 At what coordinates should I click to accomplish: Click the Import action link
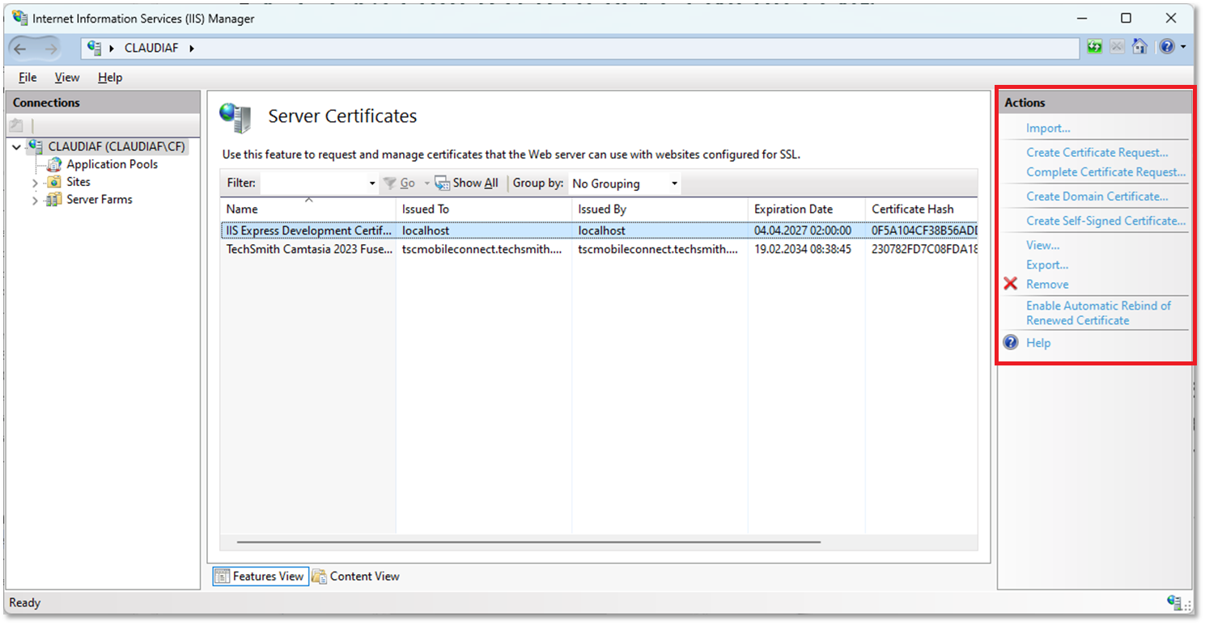1048,129
